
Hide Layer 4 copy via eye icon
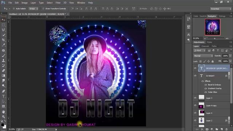195,106
